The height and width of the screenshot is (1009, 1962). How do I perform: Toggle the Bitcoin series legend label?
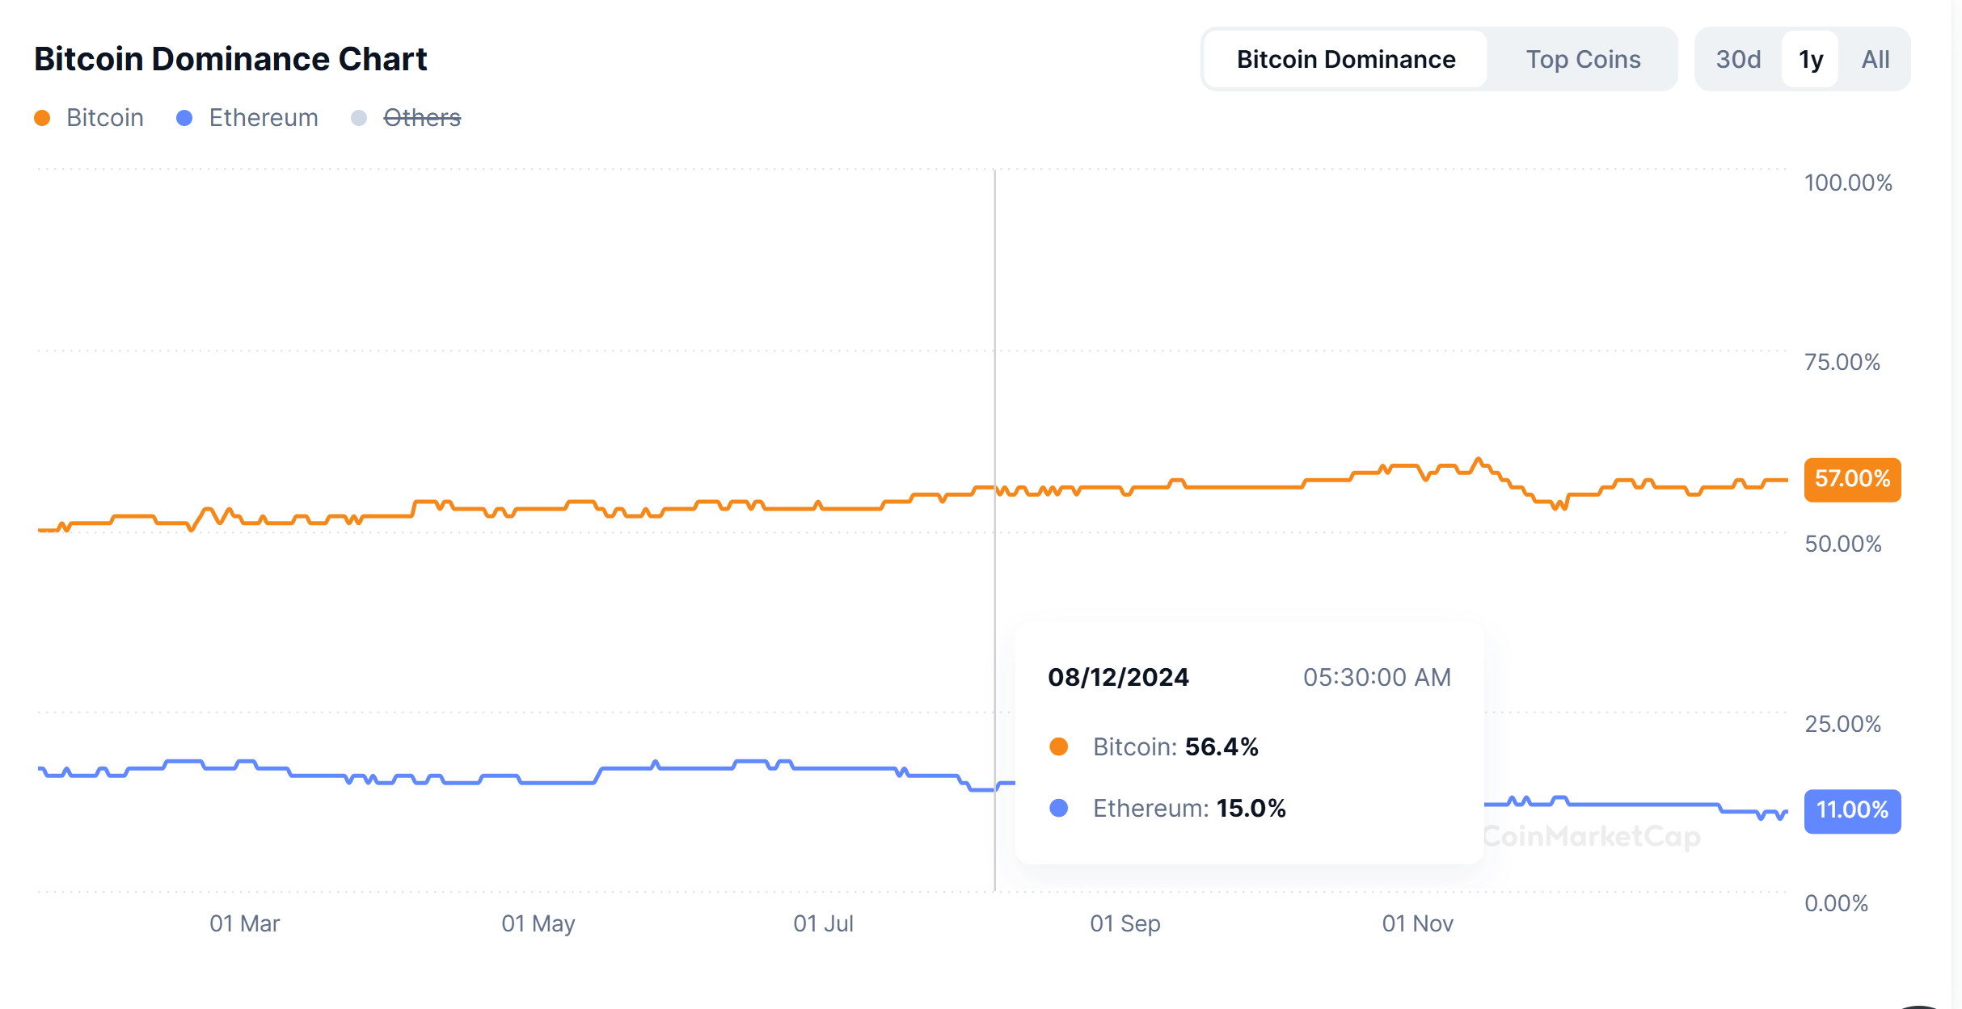tap(105, 118)
